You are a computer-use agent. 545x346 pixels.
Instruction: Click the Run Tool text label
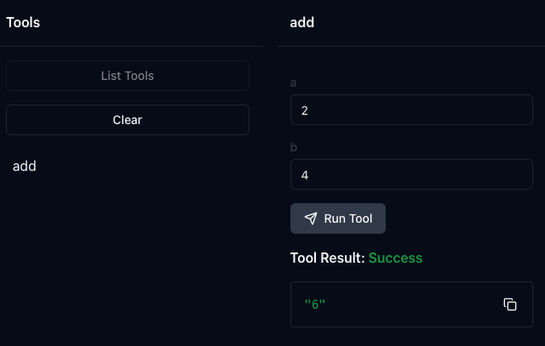348,218
